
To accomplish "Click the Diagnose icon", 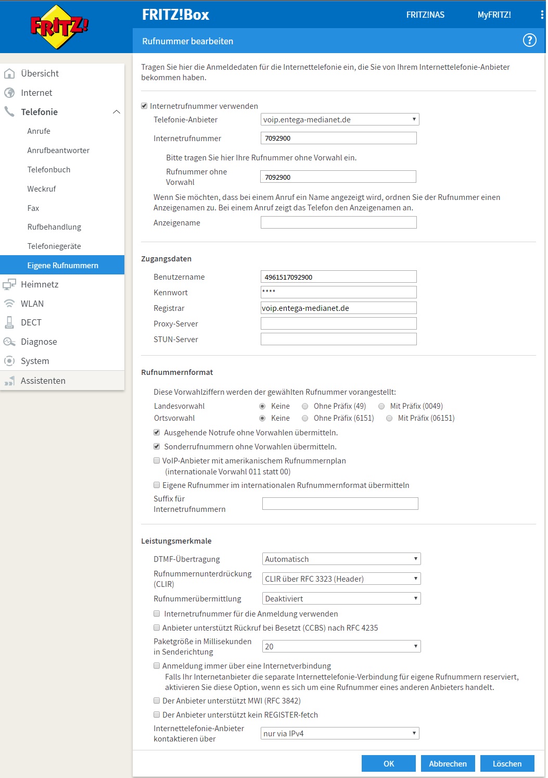I will click(9, 342).
